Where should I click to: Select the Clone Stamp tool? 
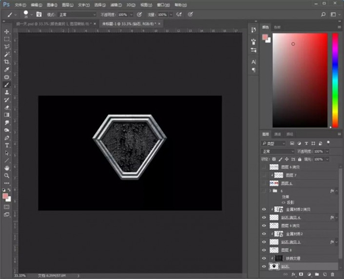coord(7,92)
